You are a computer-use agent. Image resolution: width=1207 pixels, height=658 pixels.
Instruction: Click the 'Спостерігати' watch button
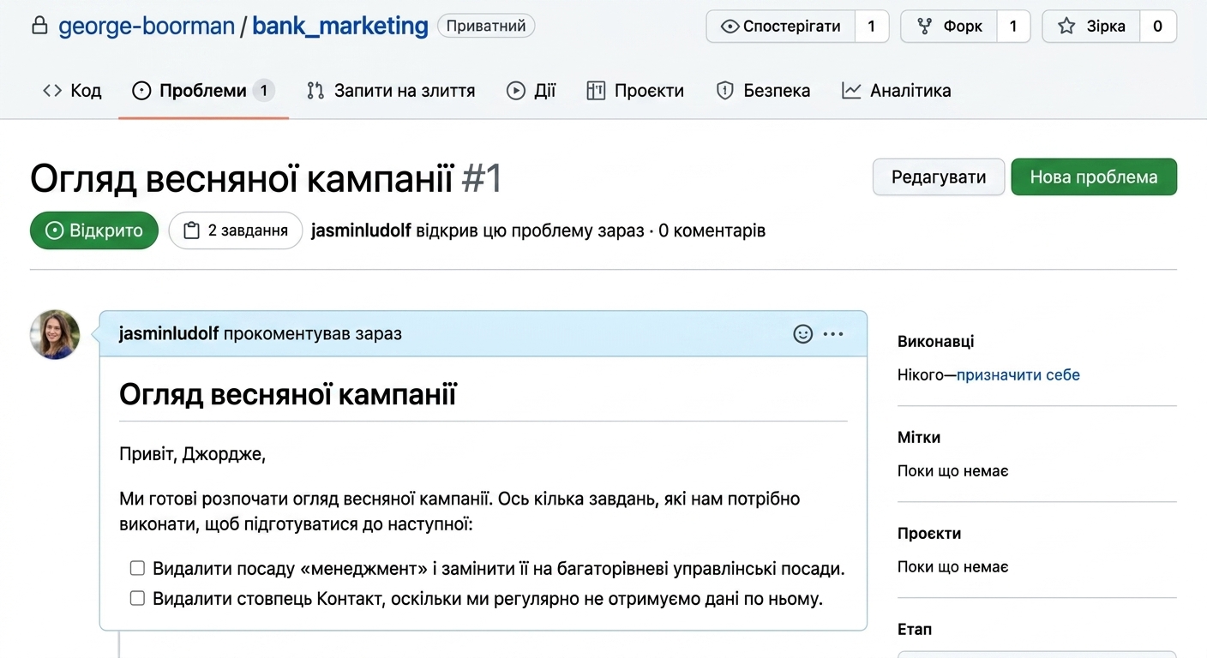(x=780, y=26)
